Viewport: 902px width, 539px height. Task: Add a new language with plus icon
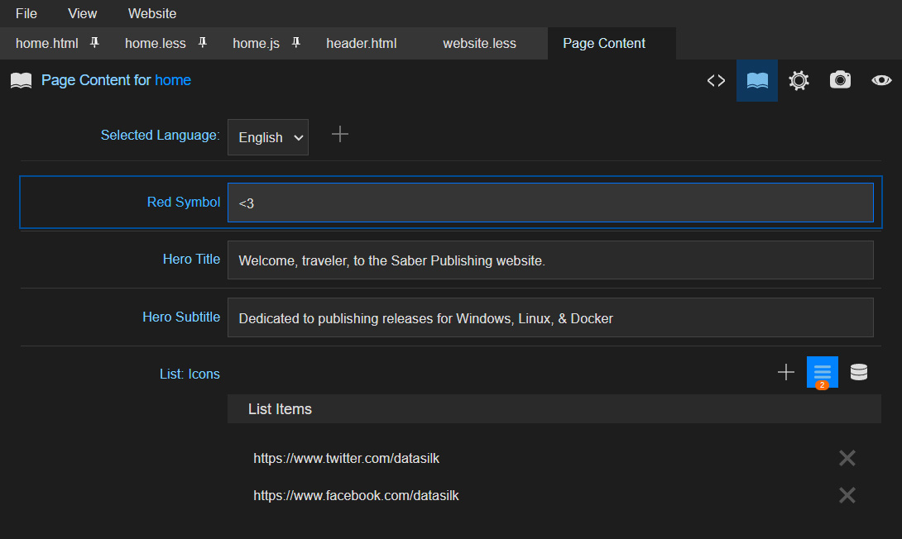[340, 134]
